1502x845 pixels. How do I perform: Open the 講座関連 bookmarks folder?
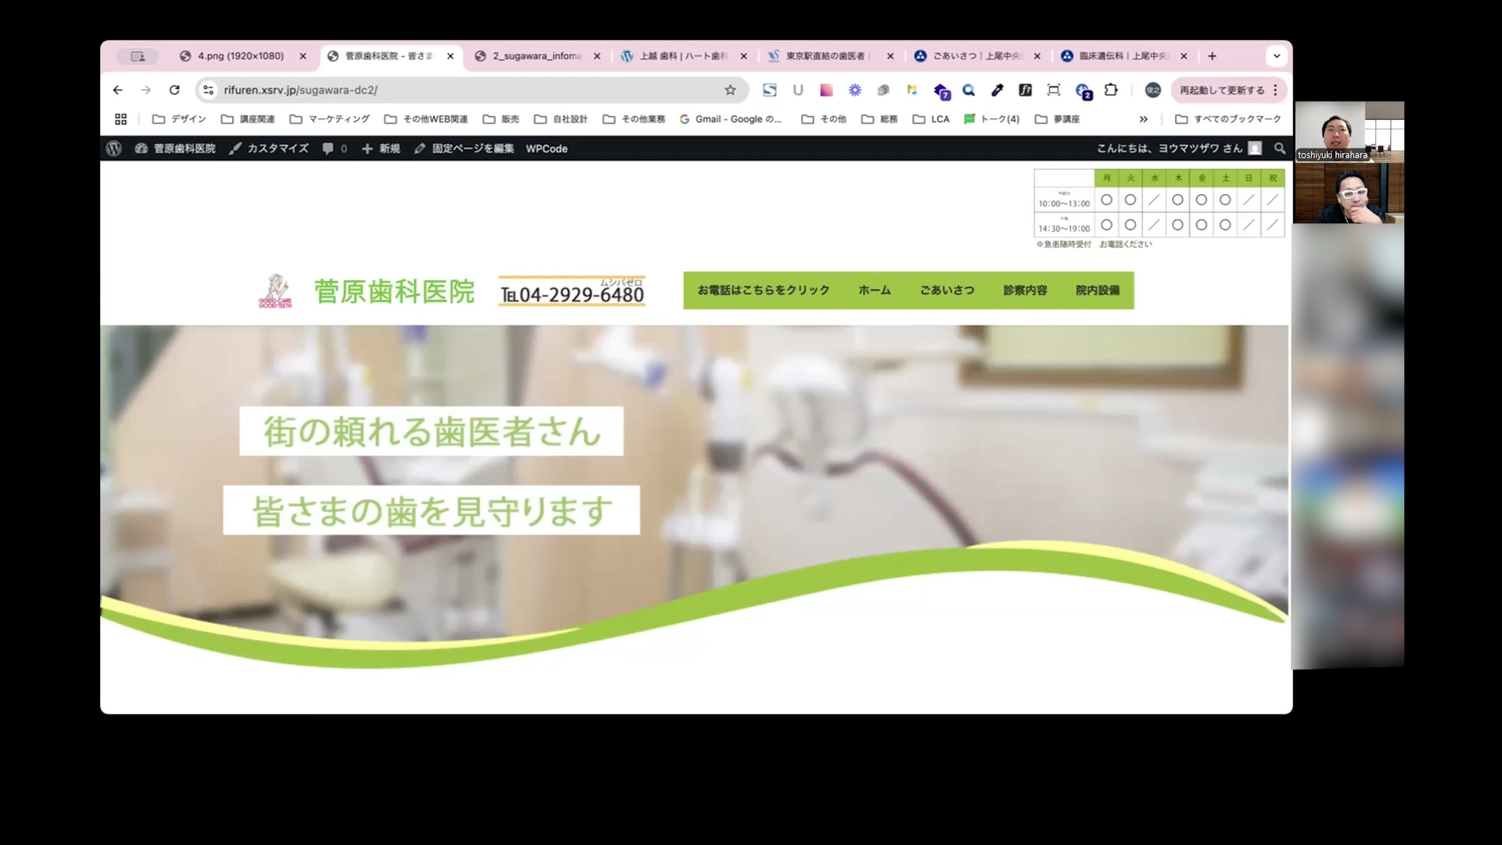248,119
